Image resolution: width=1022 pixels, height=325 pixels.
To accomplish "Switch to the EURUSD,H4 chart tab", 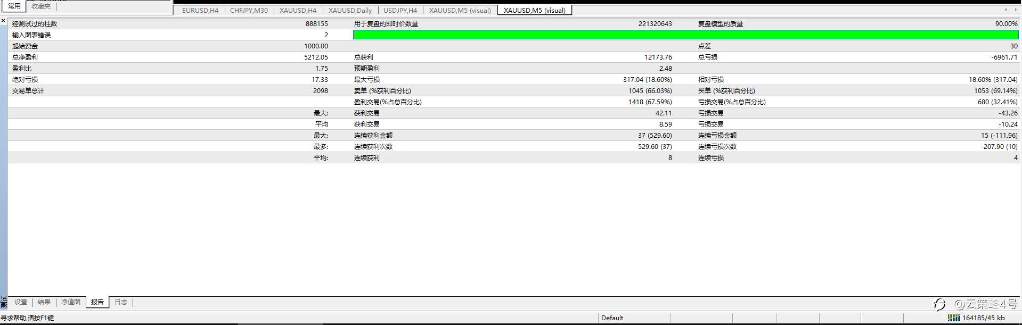I will click(200, 10).
